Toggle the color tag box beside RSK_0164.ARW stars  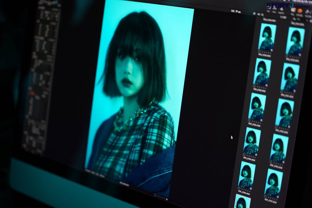click(x=244, y=155)
